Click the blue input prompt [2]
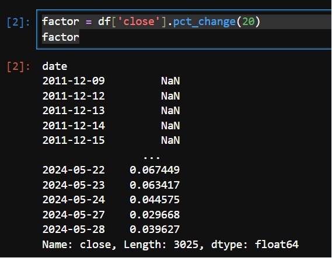This screenshot has height=258, width=332. pos(18,22)
